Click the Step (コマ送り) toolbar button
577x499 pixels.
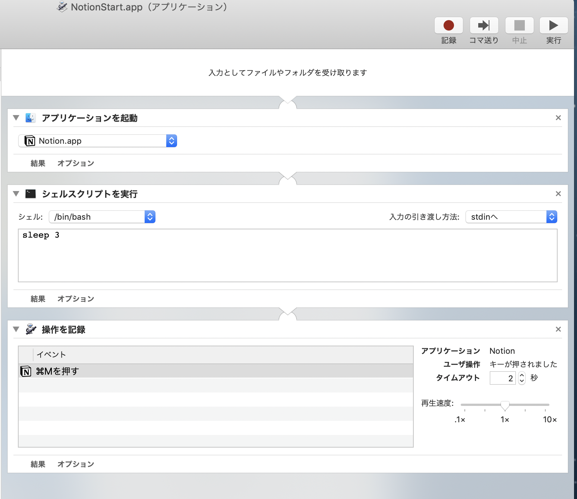pyautogui.click(x=484, y=25)
